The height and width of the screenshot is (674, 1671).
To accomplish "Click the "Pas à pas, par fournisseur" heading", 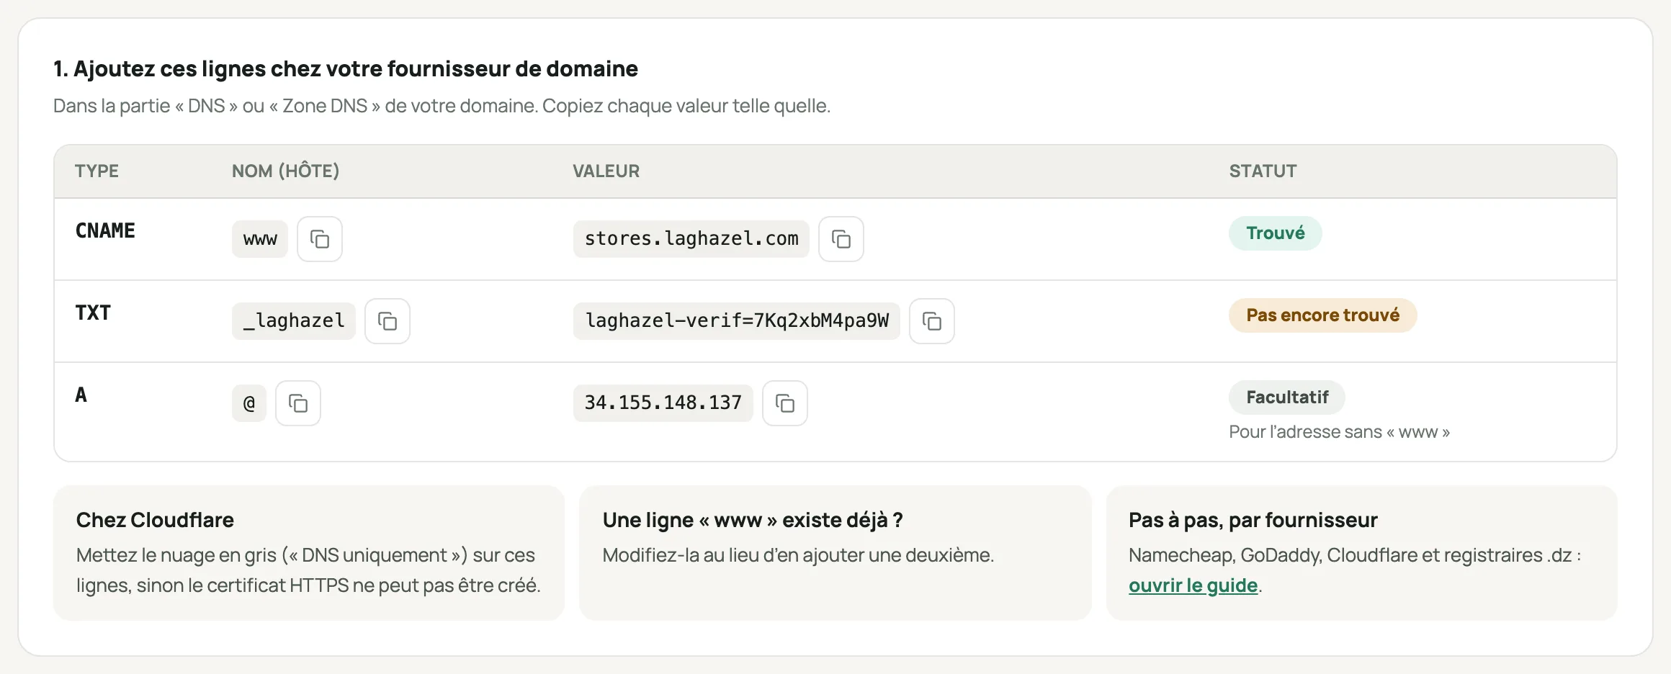I will [1253, 520].
